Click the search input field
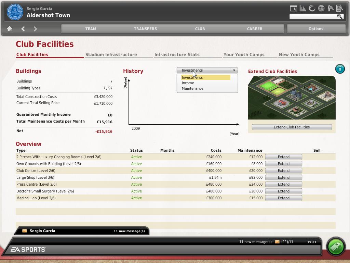350x263 pixels. [313, 16]
